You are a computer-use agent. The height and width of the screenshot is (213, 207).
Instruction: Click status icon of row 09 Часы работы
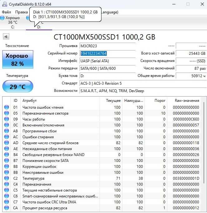click(7, 119)
